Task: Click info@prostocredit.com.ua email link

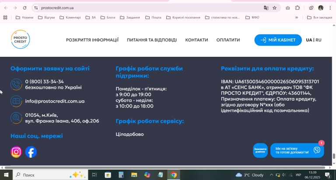Action: tap(55, 101)
